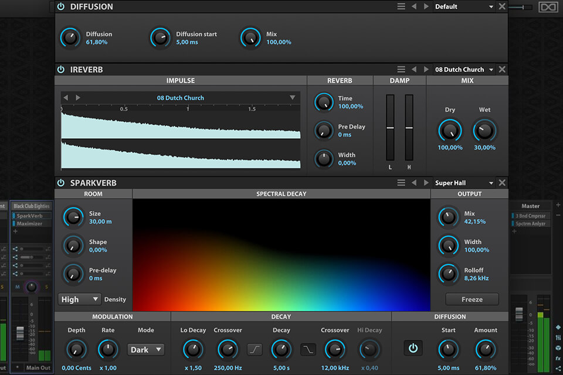Open the Default preset dropdown in DIFFUSION

[463, 6]
